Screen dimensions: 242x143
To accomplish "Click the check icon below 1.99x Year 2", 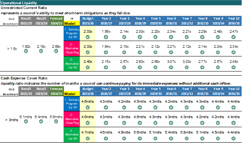I will pyautogui.click(x=106, y=37).
